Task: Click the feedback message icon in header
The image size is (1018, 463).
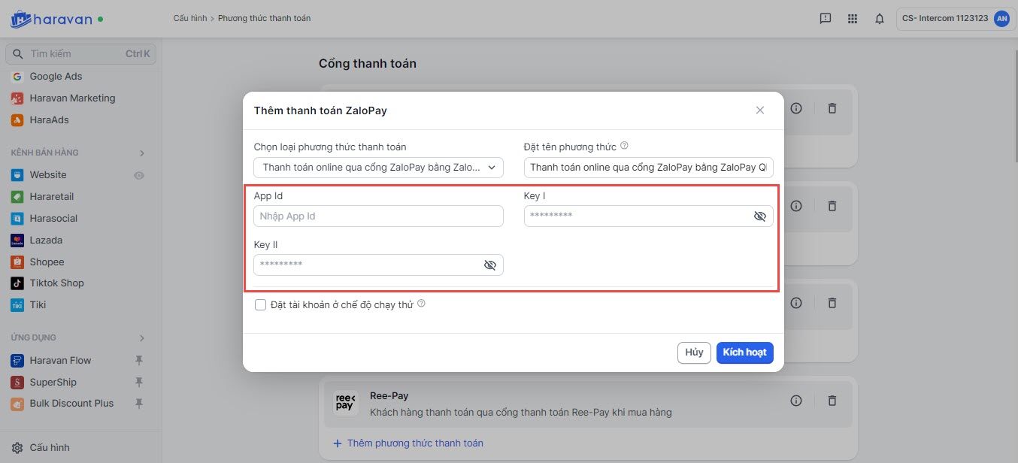Action: click(825, 19)
